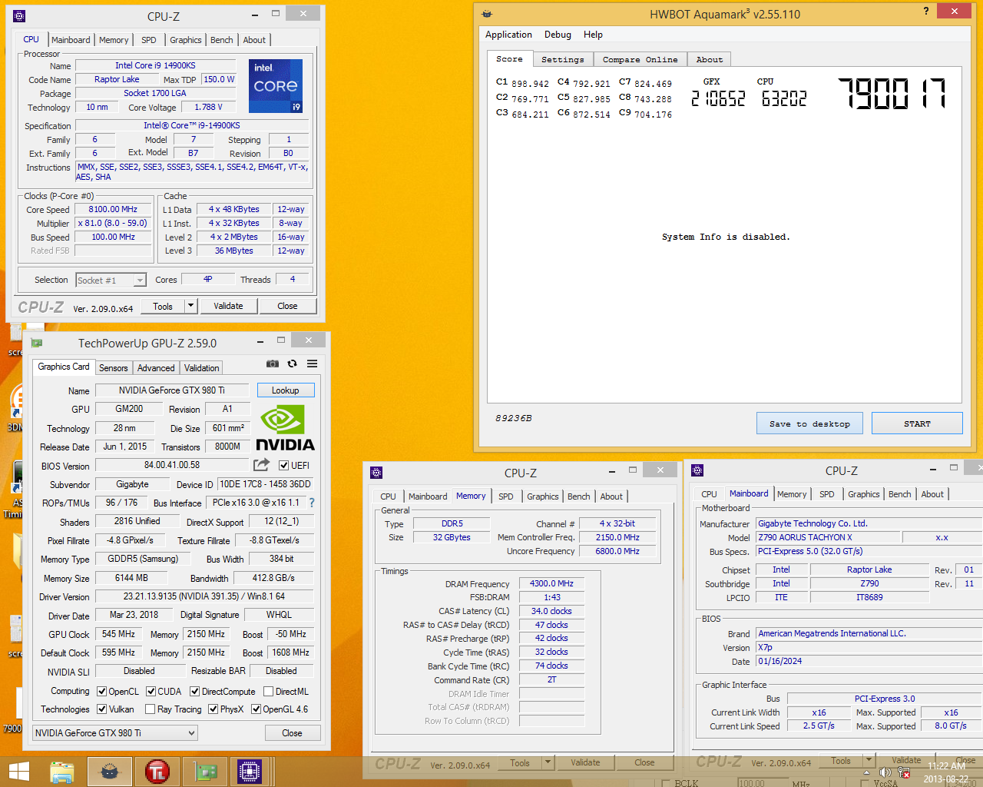Click START in HWBOT Aquamark

(x=917, y=423)
